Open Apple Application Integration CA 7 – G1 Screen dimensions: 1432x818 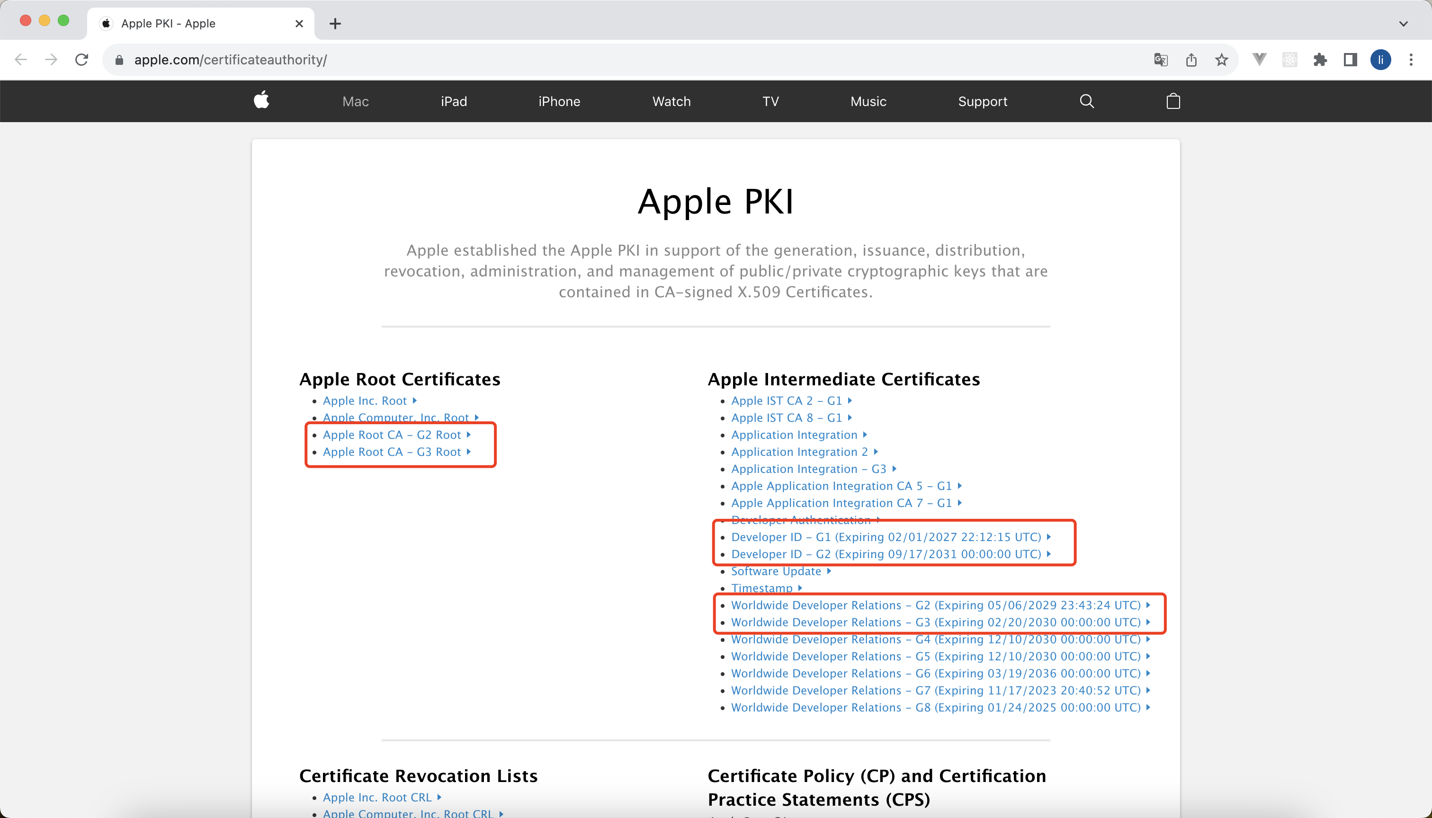click(x=846, y=503)
